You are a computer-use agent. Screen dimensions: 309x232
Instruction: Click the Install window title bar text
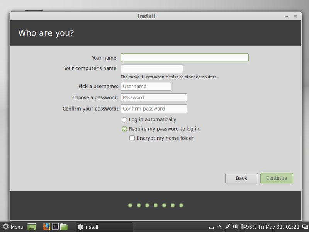(146, 16)
